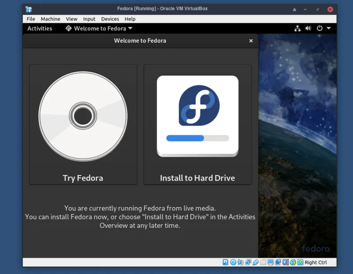Expand the GNOME system status chevron
Image resolution: width=353 pixels, height=274 pixels.
[327, 28]
